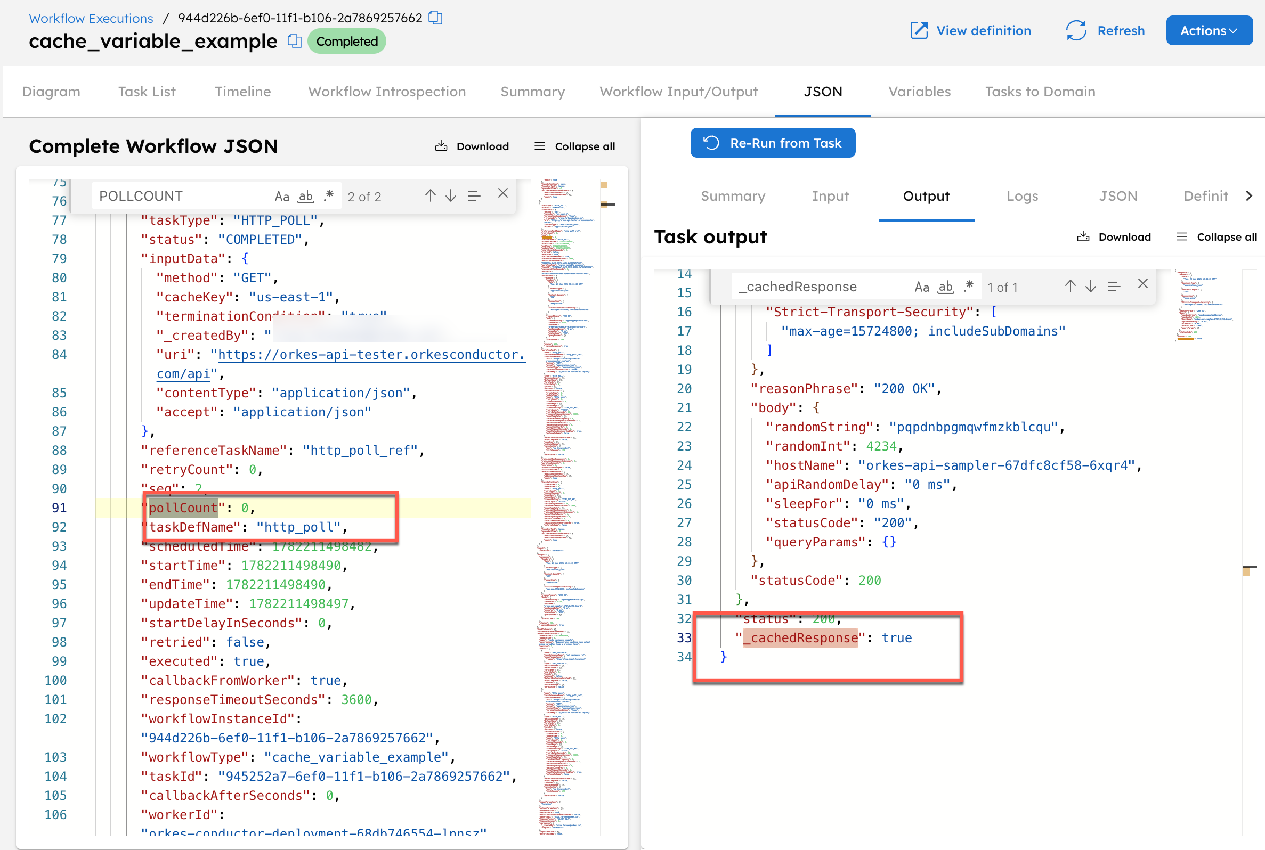Image resolution: width=1265 pixels, height=850 pixels.
Task: Open View definition link
Action: pos(971,31)
